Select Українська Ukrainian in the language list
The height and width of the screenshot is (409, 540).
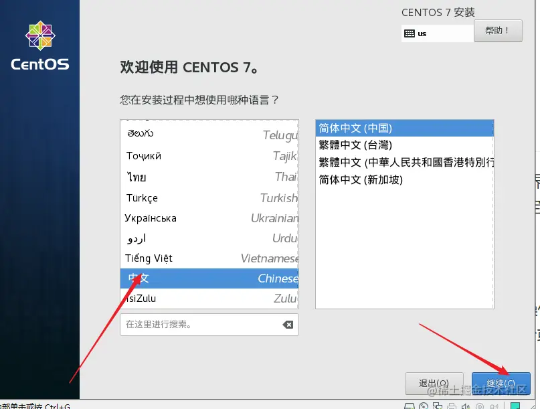209,218
